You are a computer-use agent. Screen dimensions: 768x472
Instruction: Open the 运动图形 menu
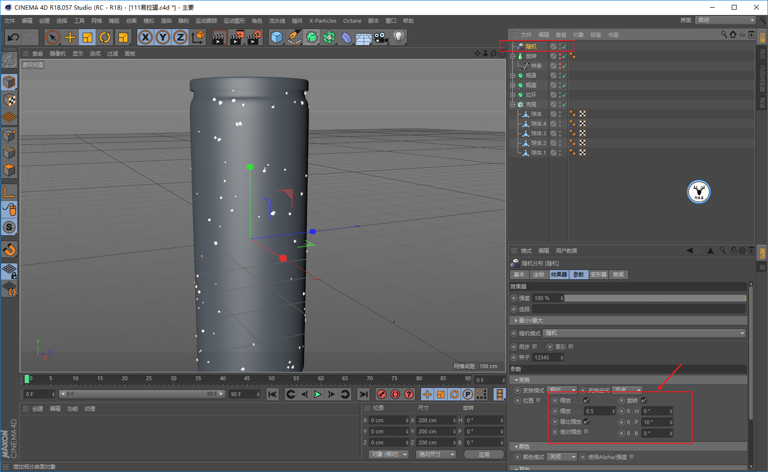pyautogui.click(x=234, y=21)
